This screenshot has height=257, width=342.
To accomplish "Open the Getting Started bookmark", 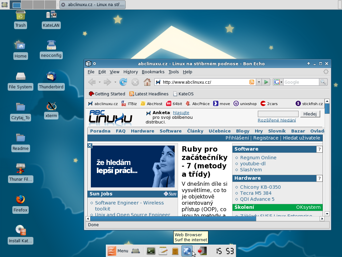I will [x=107, y=94].
